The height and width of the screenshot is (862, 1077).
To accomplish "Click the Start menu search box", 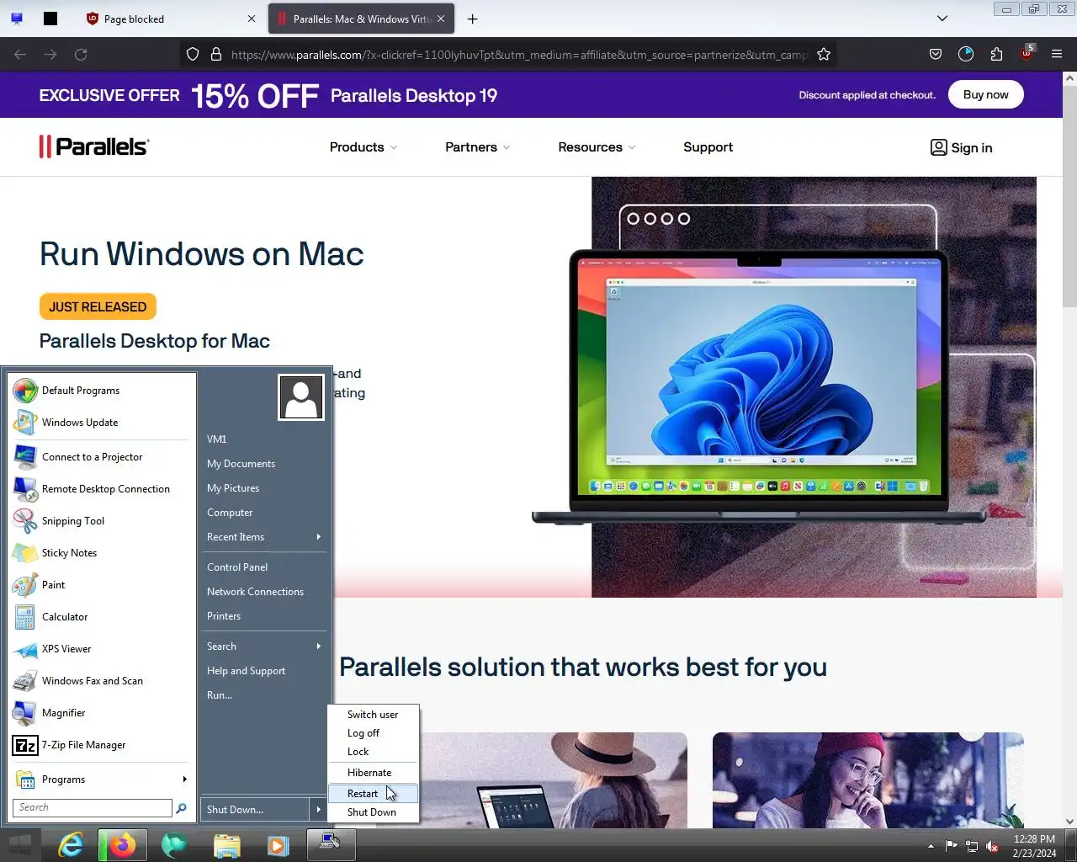I will pos(93,807).
